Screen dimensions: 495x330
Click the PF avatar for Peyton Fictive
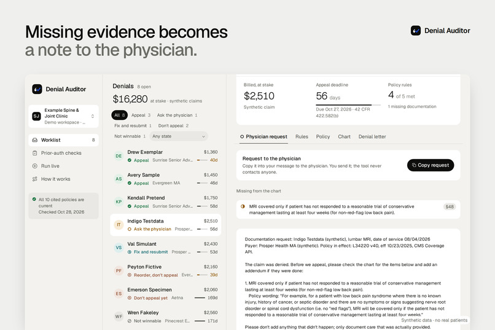(119, 270)
